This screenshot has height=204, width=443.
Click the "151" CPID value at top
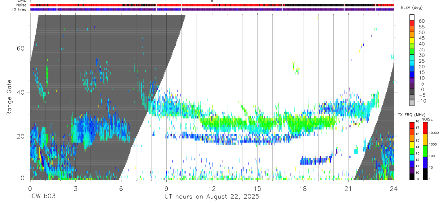(x=212, y=1)
